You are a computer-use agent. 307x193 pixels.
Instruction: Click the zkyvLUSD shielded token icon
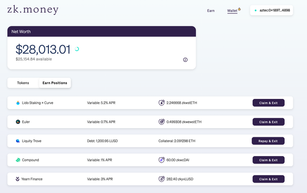coord(161,179)
